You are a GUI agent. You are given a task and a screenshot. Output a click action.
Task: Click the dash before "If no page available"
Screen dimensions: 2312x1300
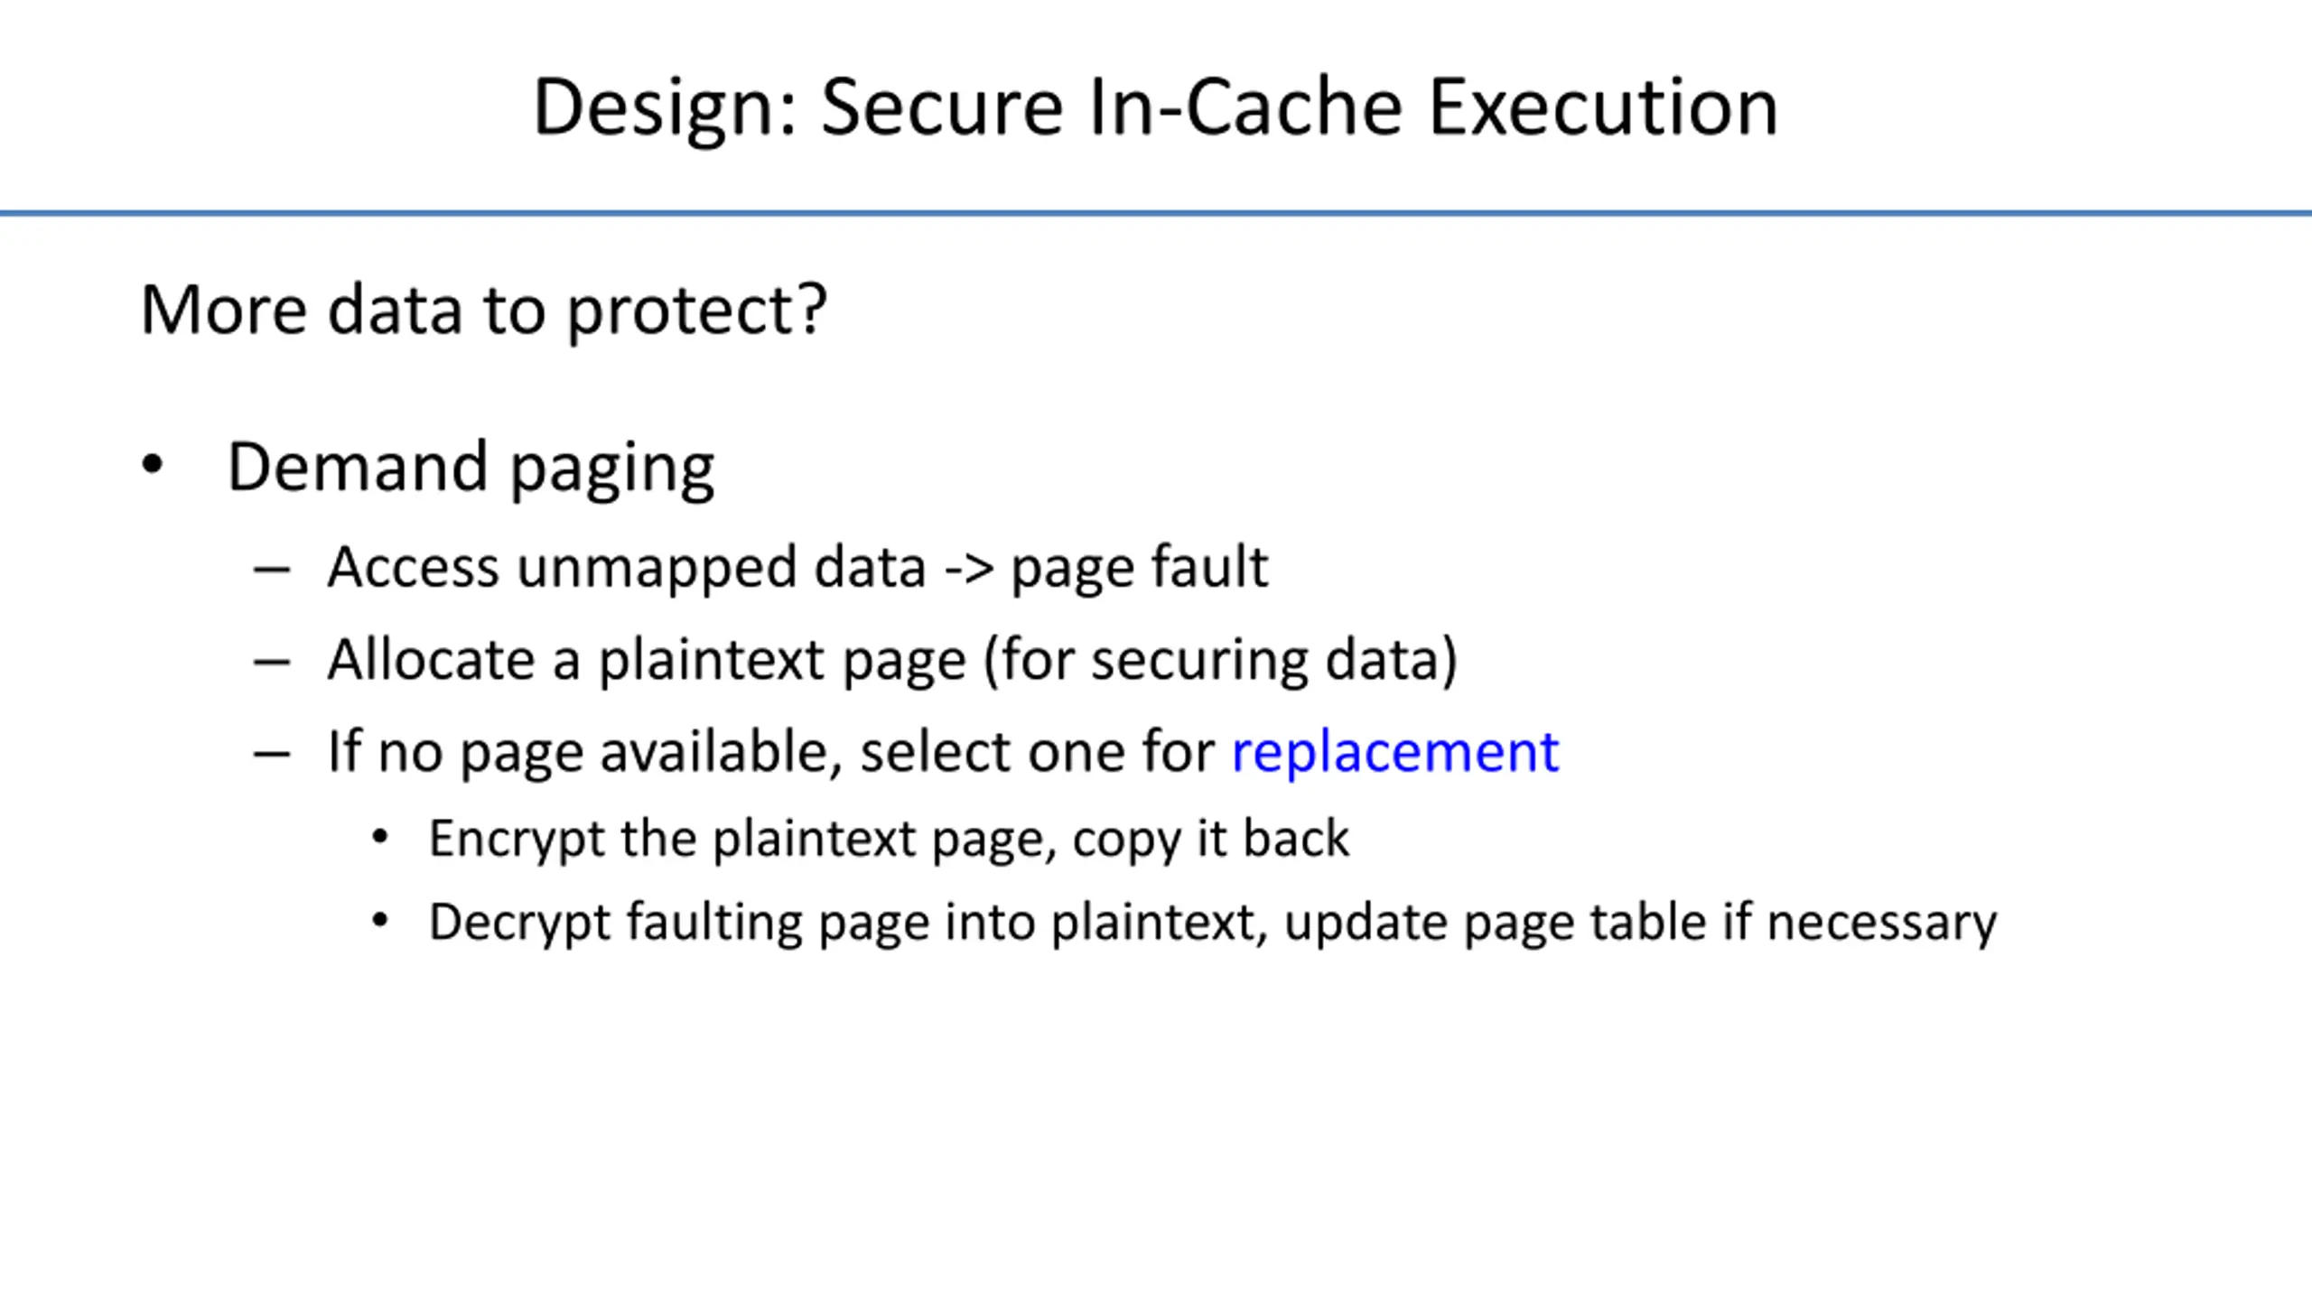(x=272, y=754)
